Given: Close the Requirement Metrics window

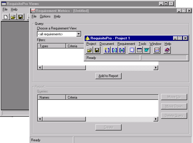Looking at the screenshot, I should point(189,11).
